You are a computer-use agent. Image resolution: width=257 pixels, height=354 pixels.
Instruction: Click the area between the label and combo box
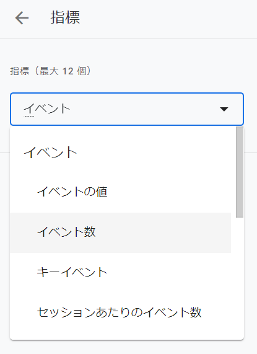127,85
